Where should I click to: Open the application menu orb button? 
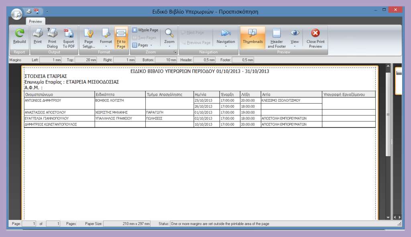(x=17, y=14)
